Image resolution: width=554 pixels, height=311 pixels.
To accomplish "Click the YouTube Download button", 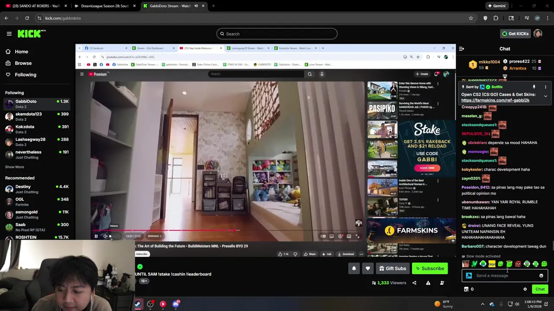I will pyautogui.click(x=345, y=254).
